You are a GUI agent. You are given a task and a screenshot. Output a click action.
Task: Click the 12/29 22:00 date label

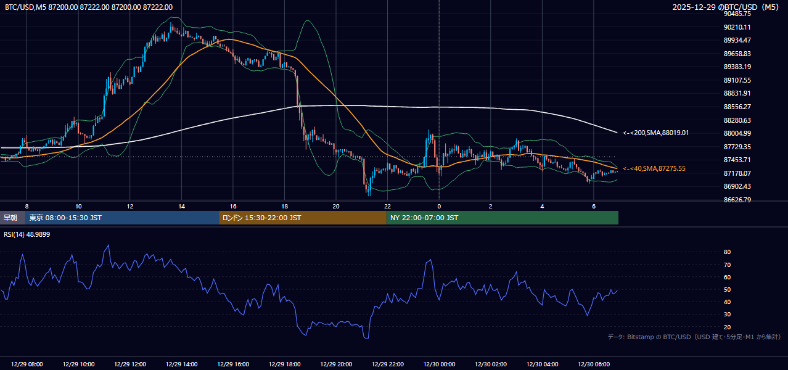click(x=387, y=364)
